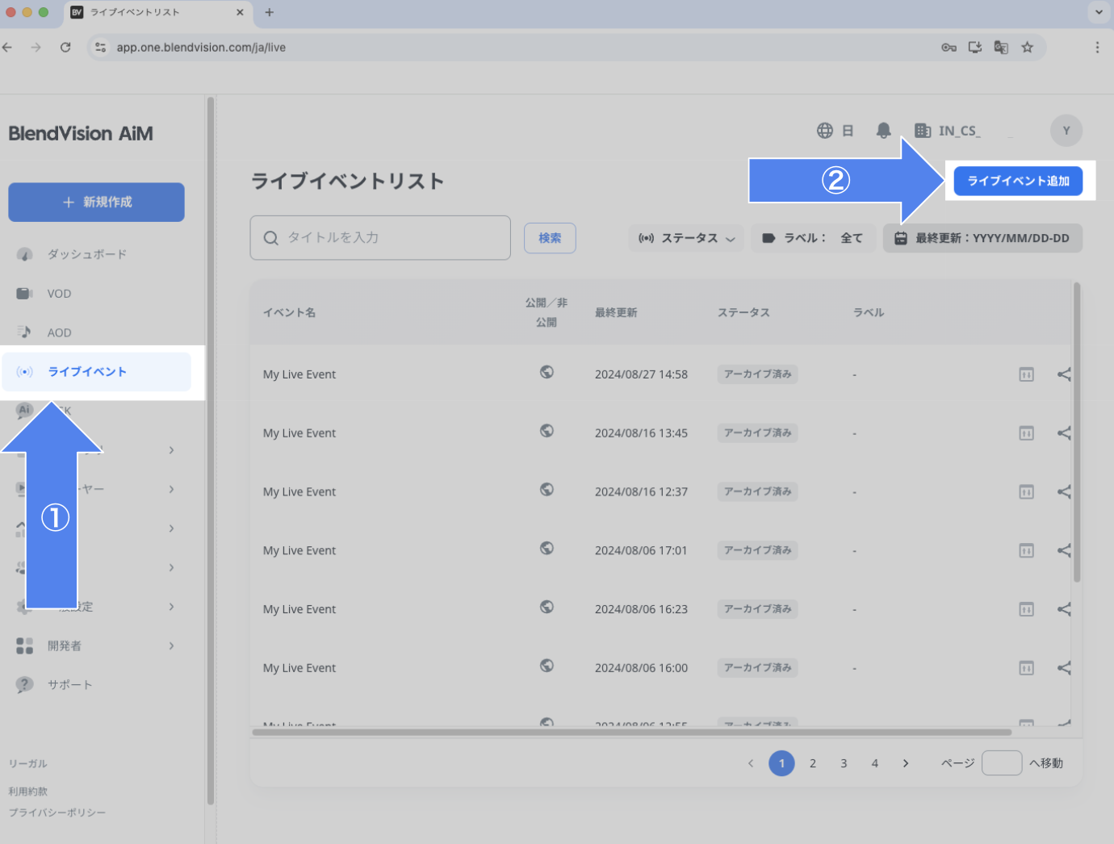Open the Y user avatar menu

[x=1066, y=131]
